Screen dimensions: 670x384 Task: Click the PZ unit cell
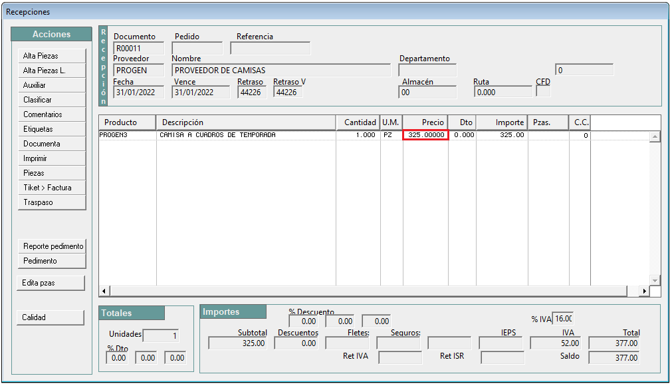point(391,135)
